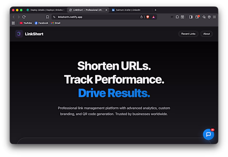Image resolution: width=228 pixels, height=157 pixels.
Task: Open the apps grid icon in the bookmarks bar
Action: point(13,23)
